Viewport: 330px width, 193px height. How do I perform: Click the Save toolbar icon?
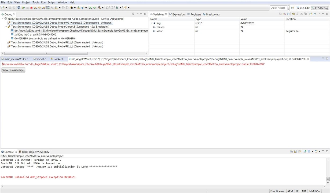[x=10, y=8]
